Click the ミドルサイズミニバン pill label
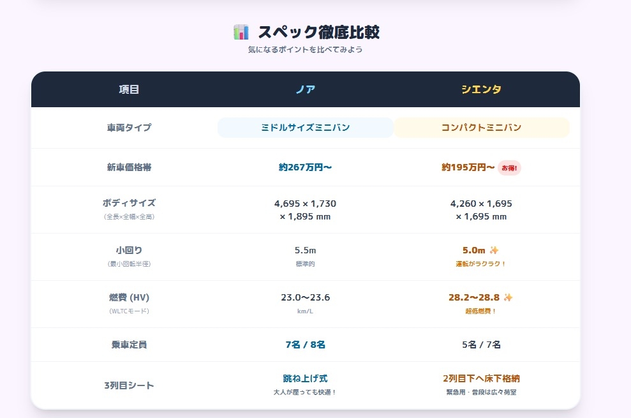The width and height of the screenshot is (631, 418). pyautogui.click(x=306, y=128)
